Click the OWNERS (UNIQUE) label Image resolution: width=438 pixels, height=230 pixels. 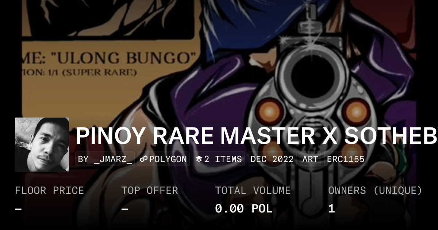click(x=375, y=191)
